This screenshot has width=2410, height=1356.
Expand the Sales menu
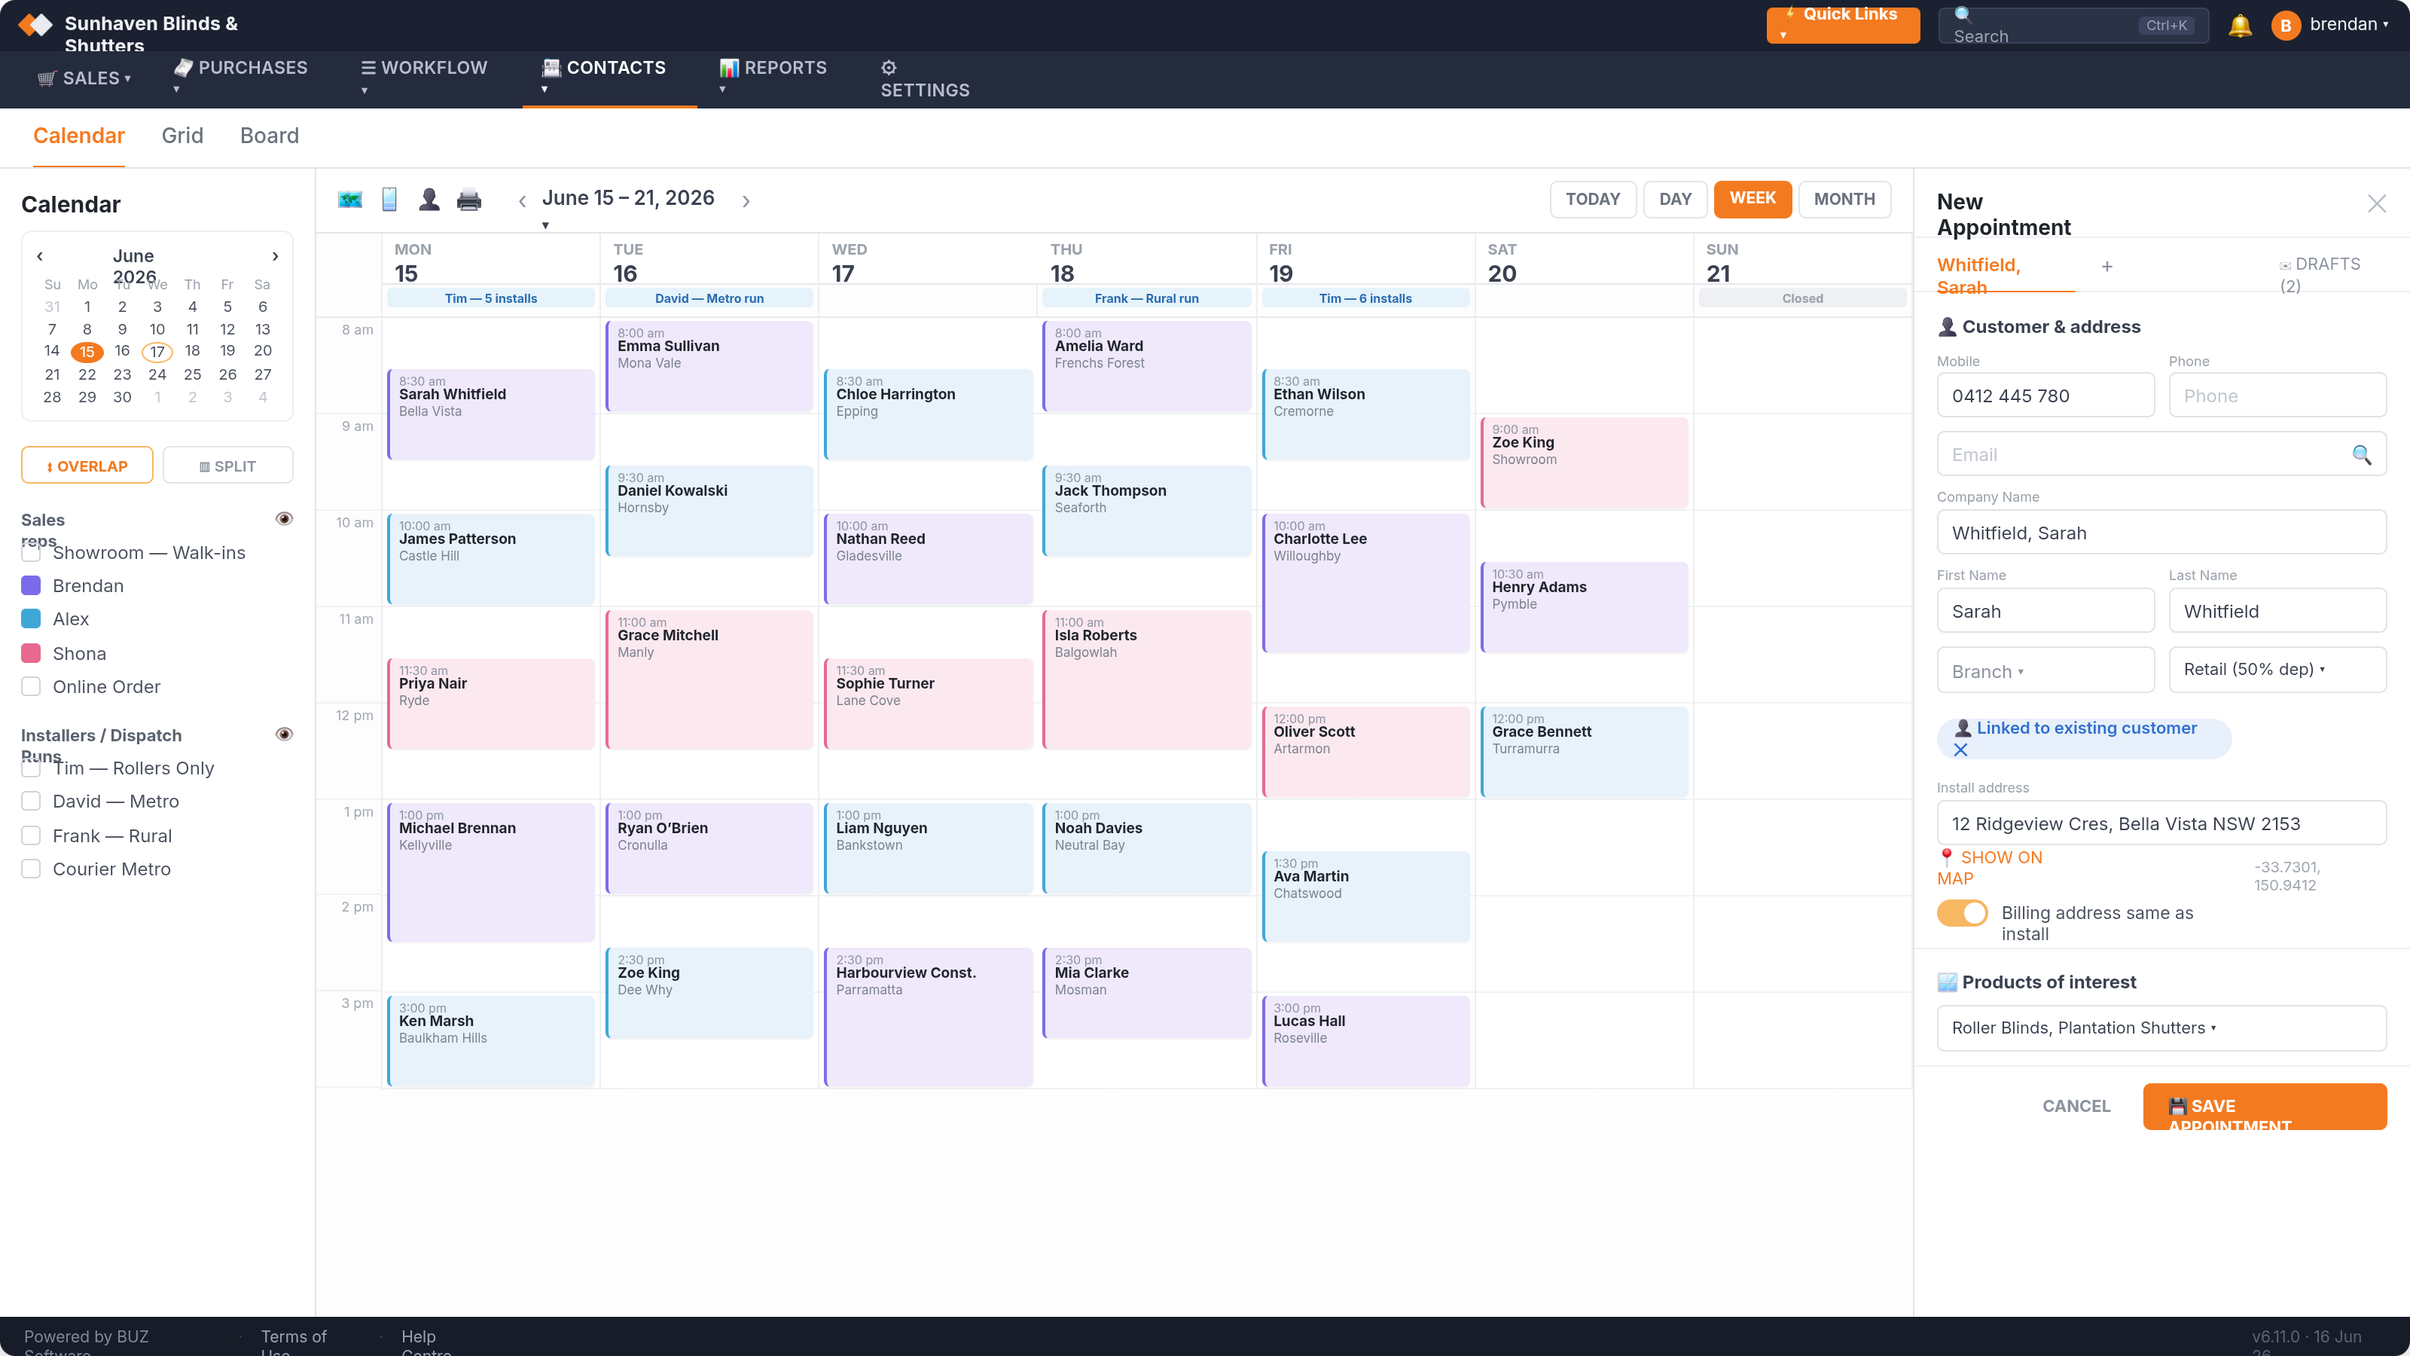pyautogui.click(x=84, y=78)
